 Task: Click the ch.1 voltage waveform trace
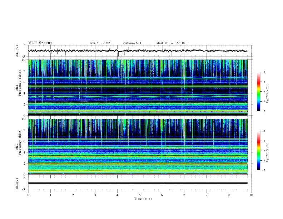coord(138,51)
